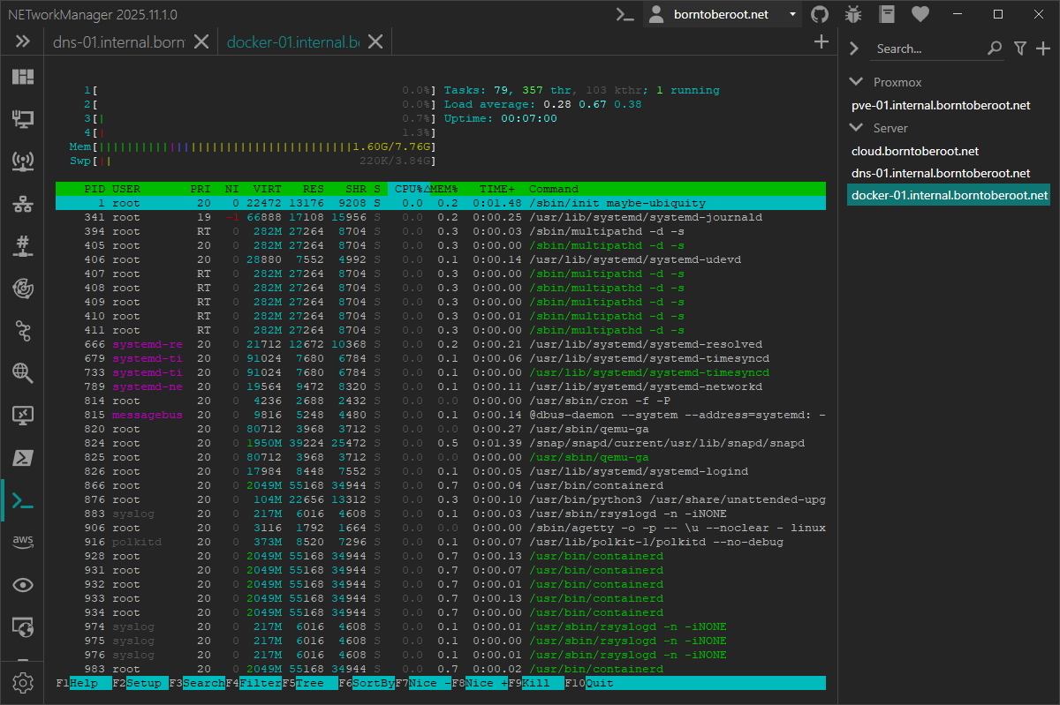Open the AWS Session Manager tool
Viewport: 1060px width, 705px height.
point(22,541)
